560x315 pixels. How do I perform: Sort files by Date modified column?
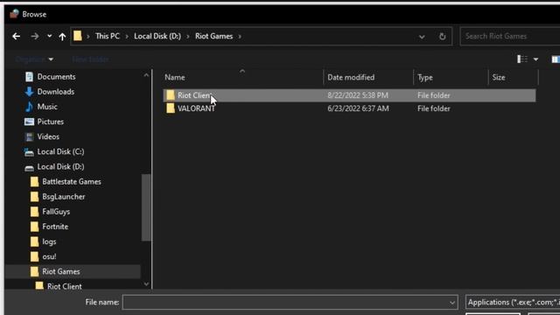coord(351,78)
